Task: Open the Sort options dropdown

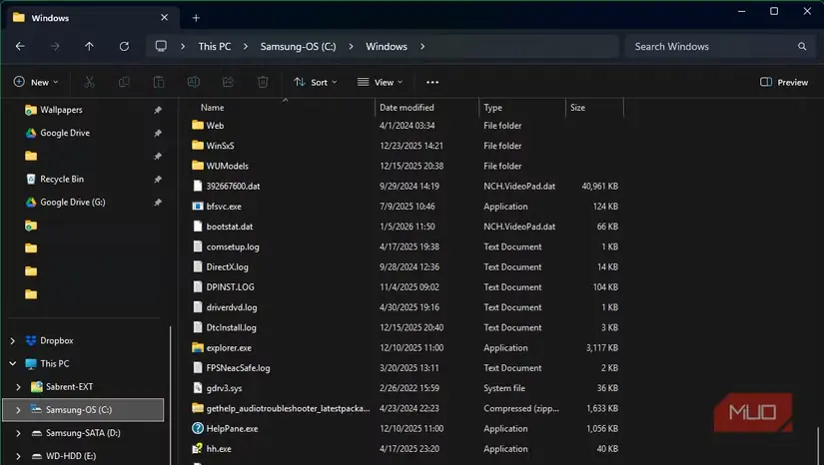Action: (316, 82)
